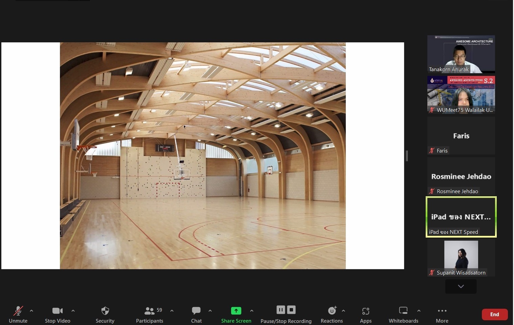
Task: Expand Share Screen options arrow
Action: click(x=252, y=310)
